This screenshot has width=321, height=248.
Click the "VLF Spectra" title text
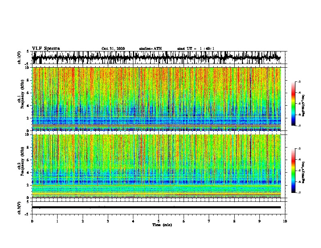point(46,49)
